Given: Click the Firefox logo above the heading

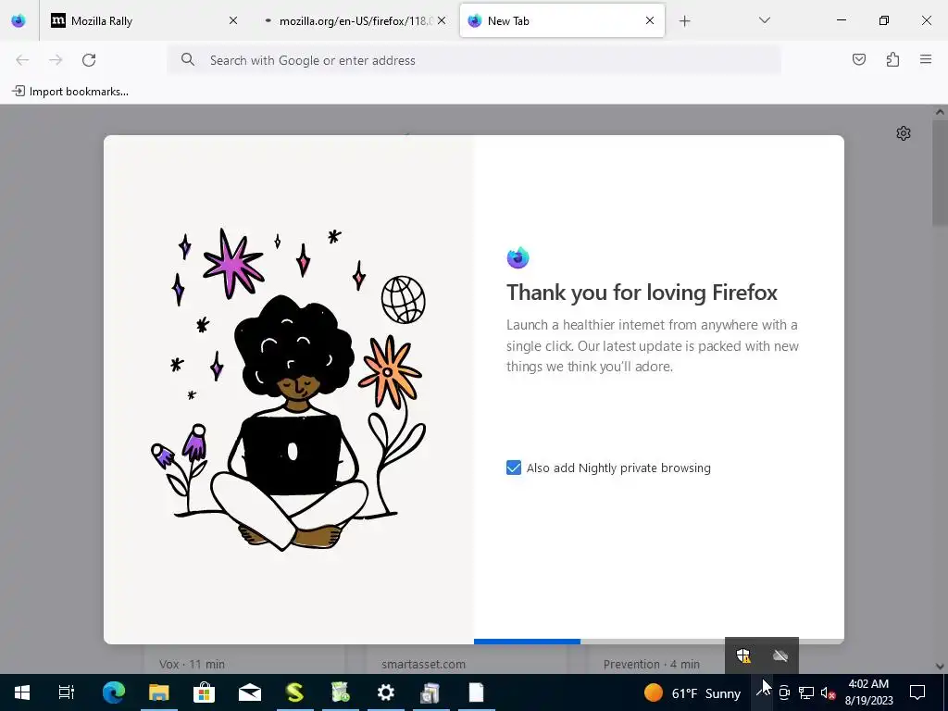Looking at the screenshot, I should pos(518,257).
